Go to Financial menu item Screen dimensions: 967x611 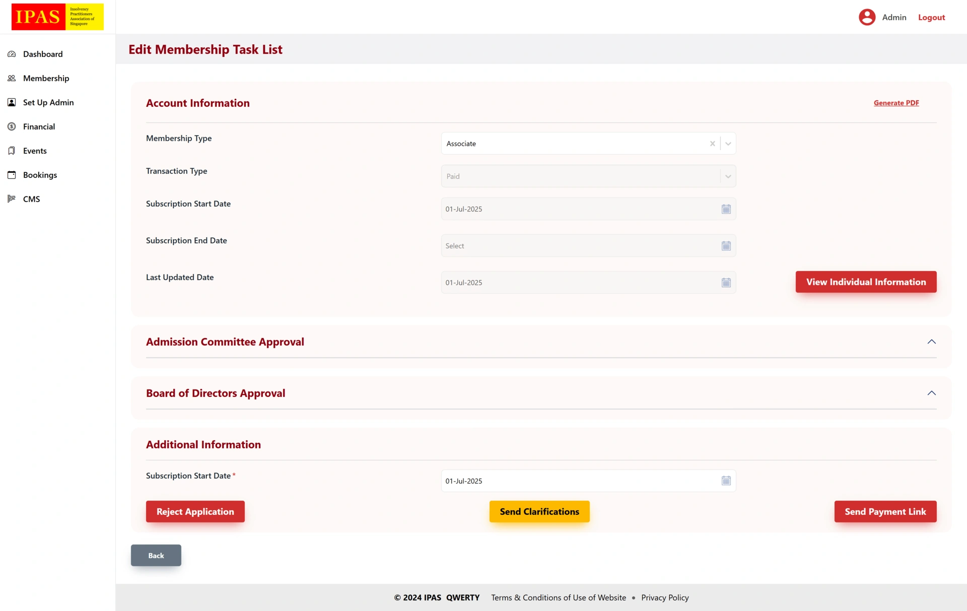[x=39, y=126]
